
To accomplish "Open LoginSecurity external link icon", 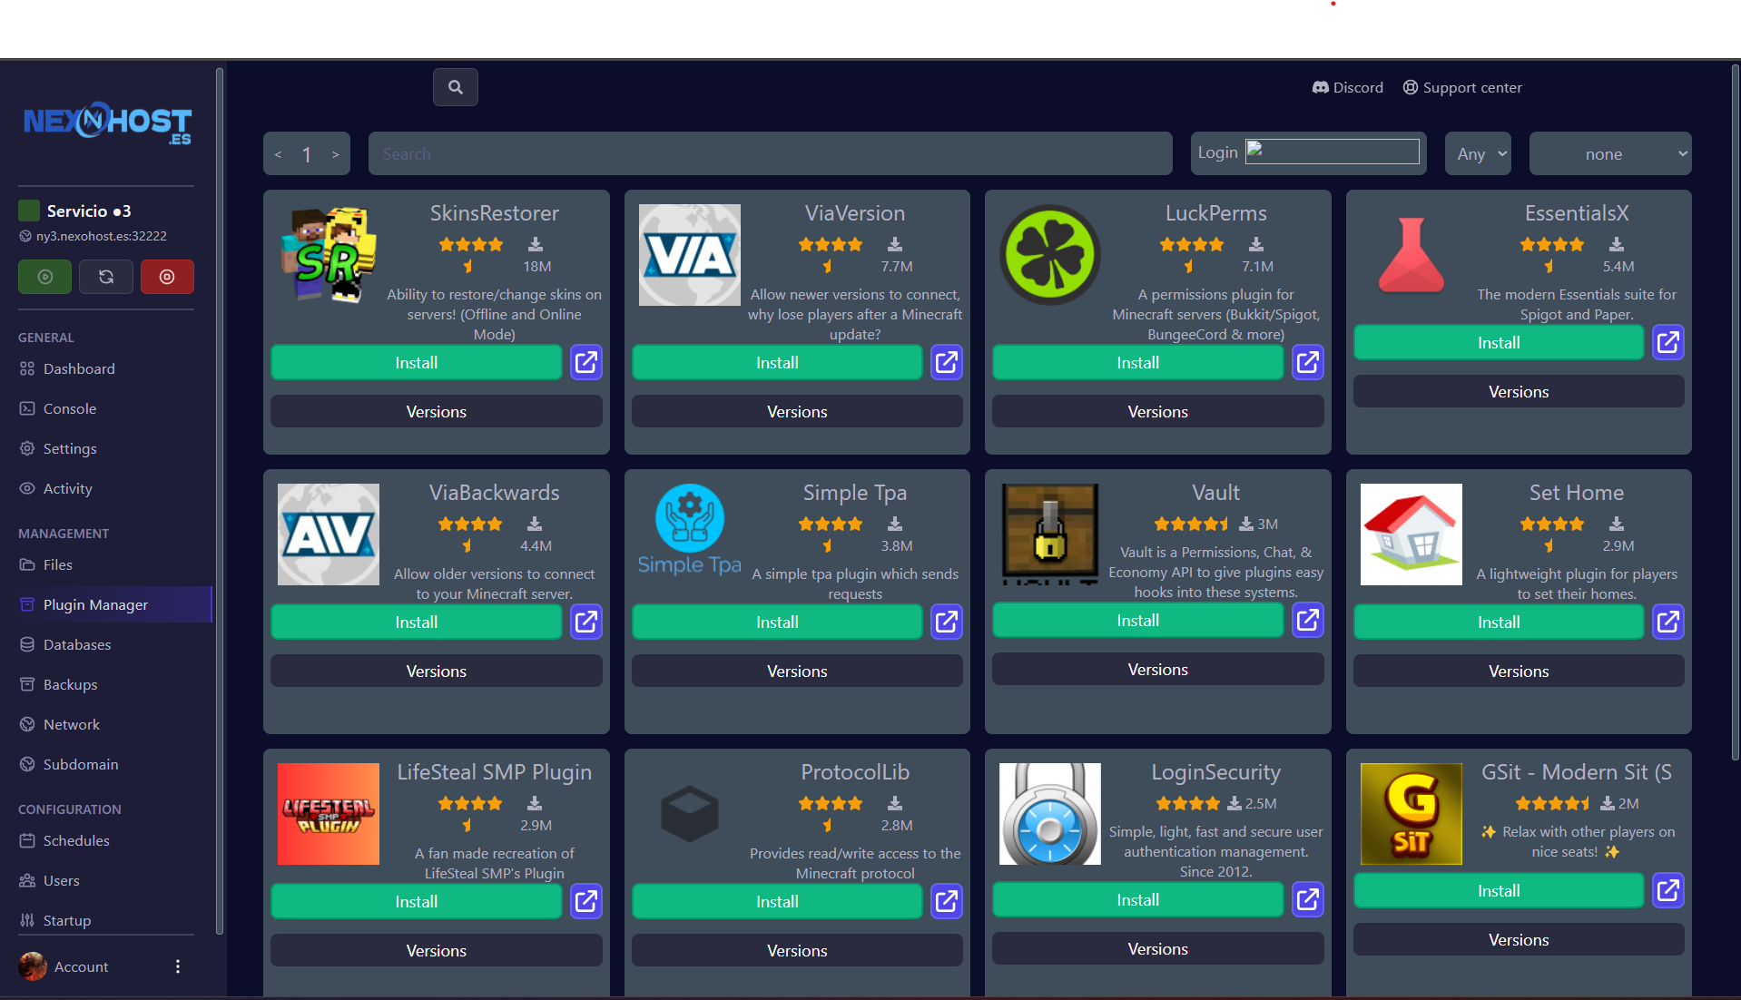I will coord(1308,899).
